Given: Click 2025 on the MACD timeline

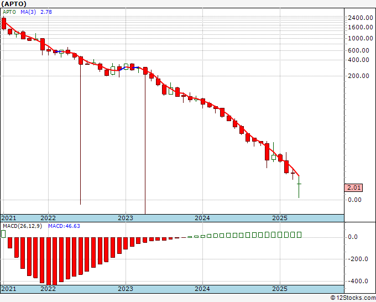Looking at the screenshot, I should pos(280,289).
